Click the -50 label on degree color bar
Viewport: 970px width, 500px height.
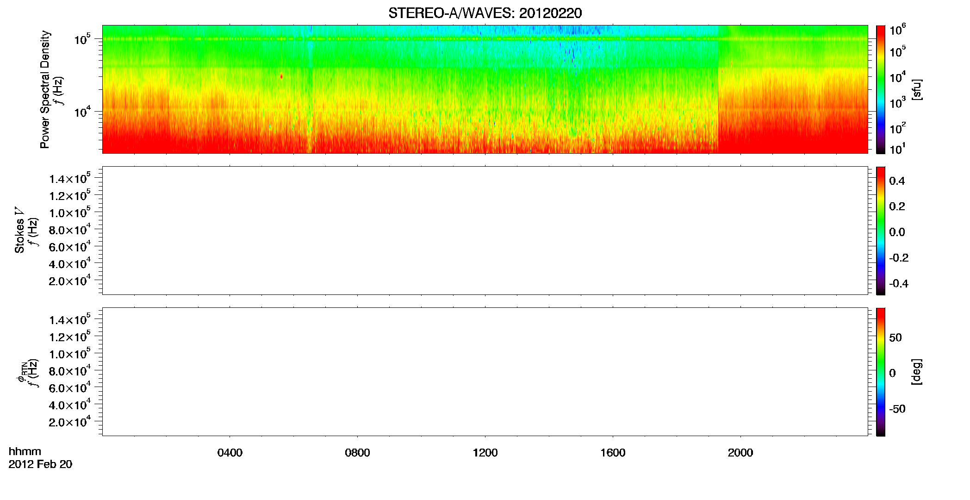897,409
